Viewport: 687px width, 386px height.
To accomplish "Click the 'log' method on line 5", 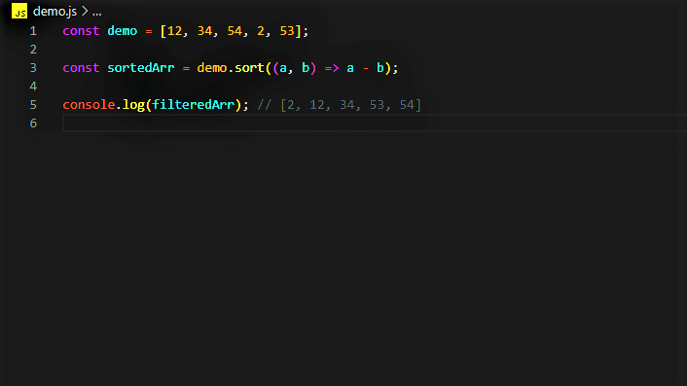I will pos(133,105).
